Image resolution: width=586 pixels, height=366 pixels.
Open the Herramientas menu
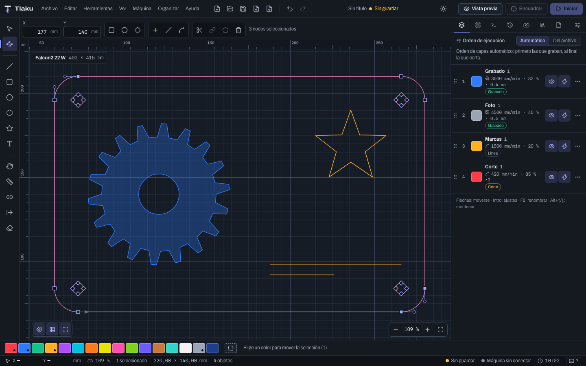(x=98, y=9)
